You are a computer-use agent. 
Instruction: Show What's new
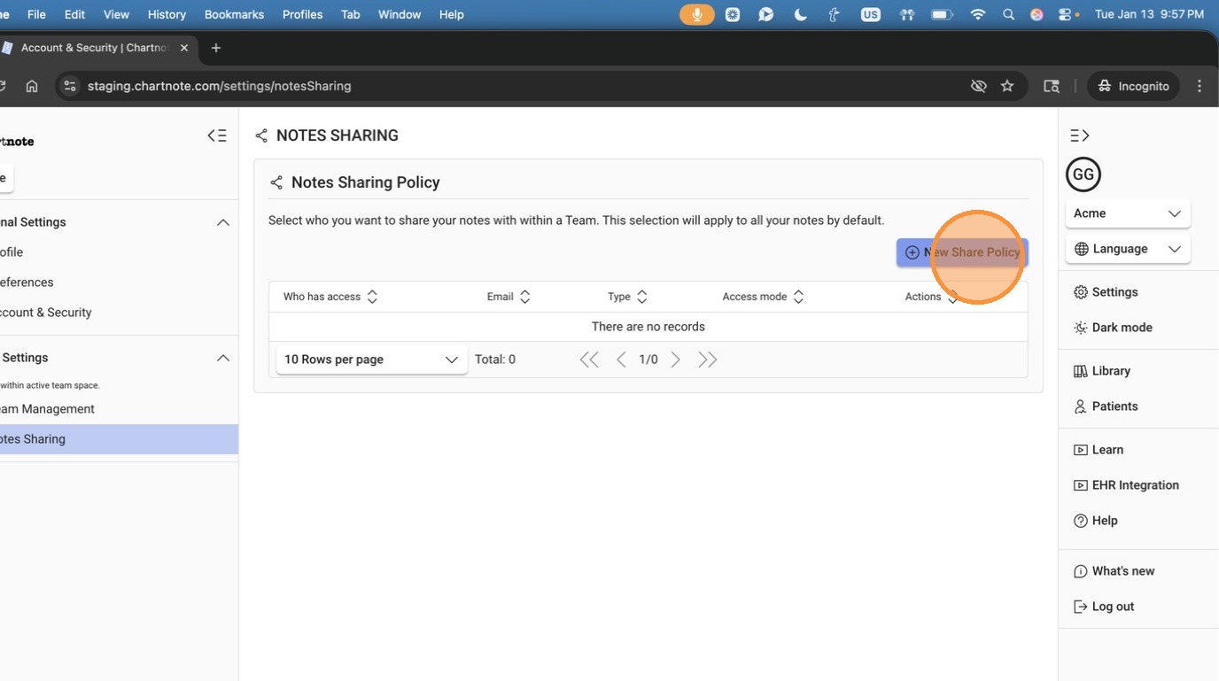click(1114, 571)
